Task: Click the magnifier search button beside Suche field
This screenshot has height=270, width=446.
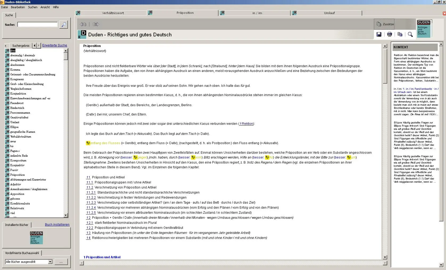Action: tap(63, 25)
